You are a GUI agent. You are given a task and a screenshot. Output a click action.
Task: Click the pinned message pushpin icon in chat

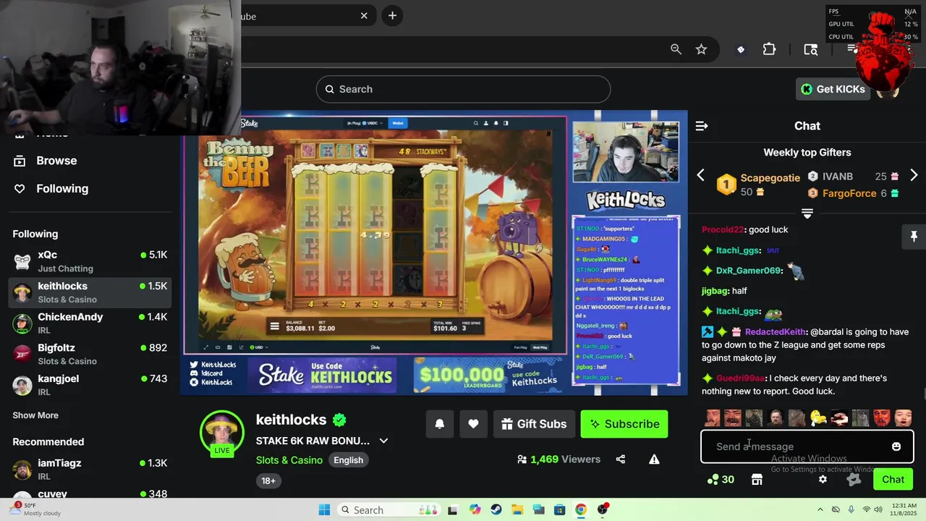pyautogui.click(x=914, y=237)
